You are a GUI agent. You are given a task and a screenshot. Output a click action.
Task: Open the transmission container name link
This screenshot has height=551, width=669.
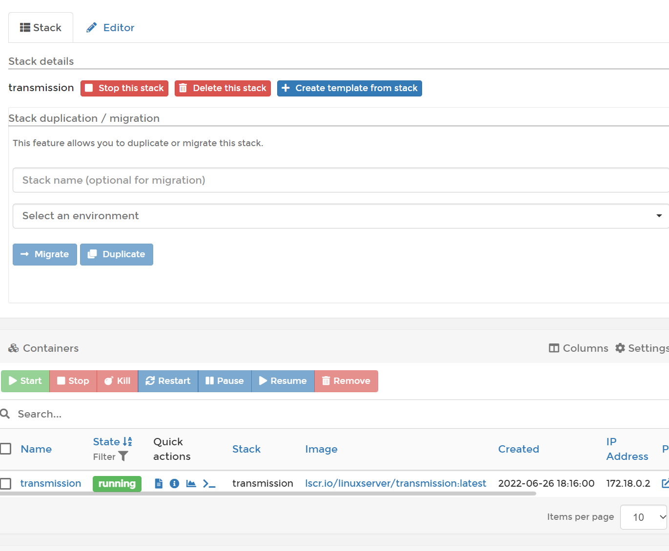tap(51, 483)
